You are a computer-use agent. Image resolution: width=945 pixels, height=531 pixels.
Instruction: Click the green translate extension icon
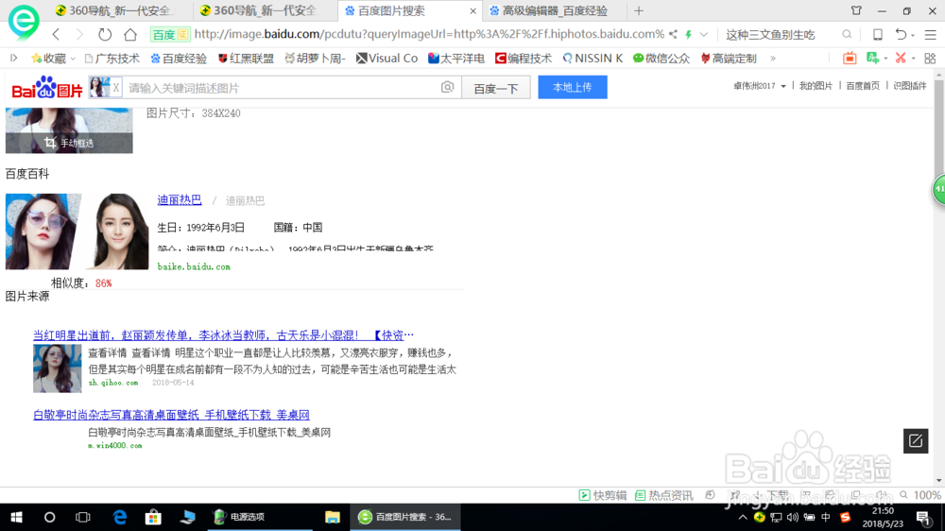872,58
